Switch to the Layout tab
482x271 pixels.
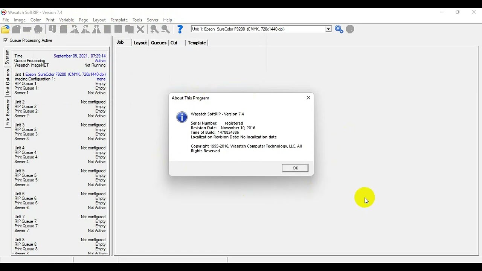pyautogui.click(x=140, y=43)
